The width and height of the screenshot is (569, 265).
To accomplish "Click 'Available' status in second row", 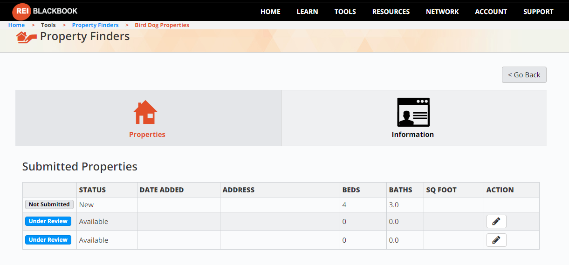I will point(93,222).
